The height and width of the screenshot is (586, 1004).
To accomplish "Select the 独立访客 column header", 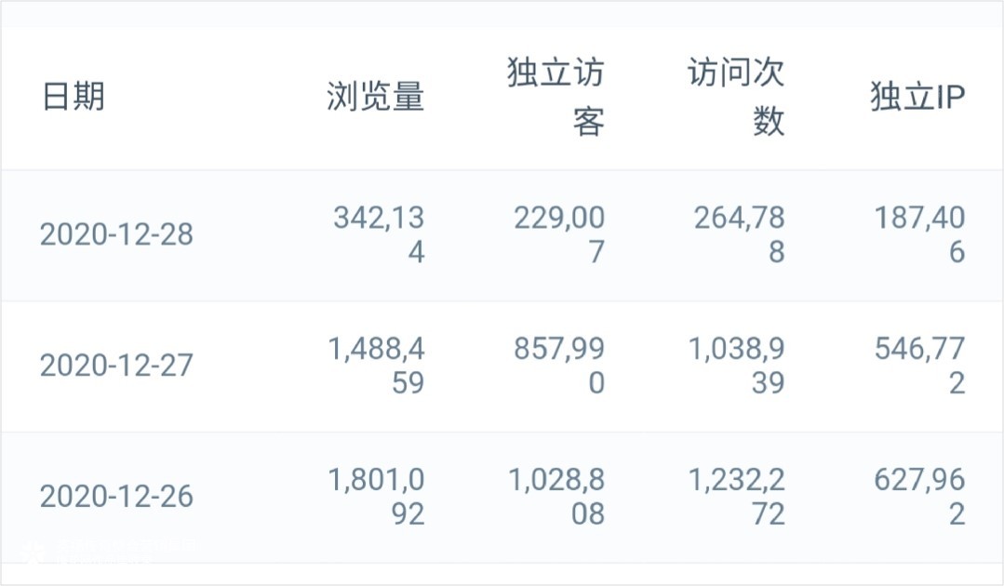I will pos(556,97).
